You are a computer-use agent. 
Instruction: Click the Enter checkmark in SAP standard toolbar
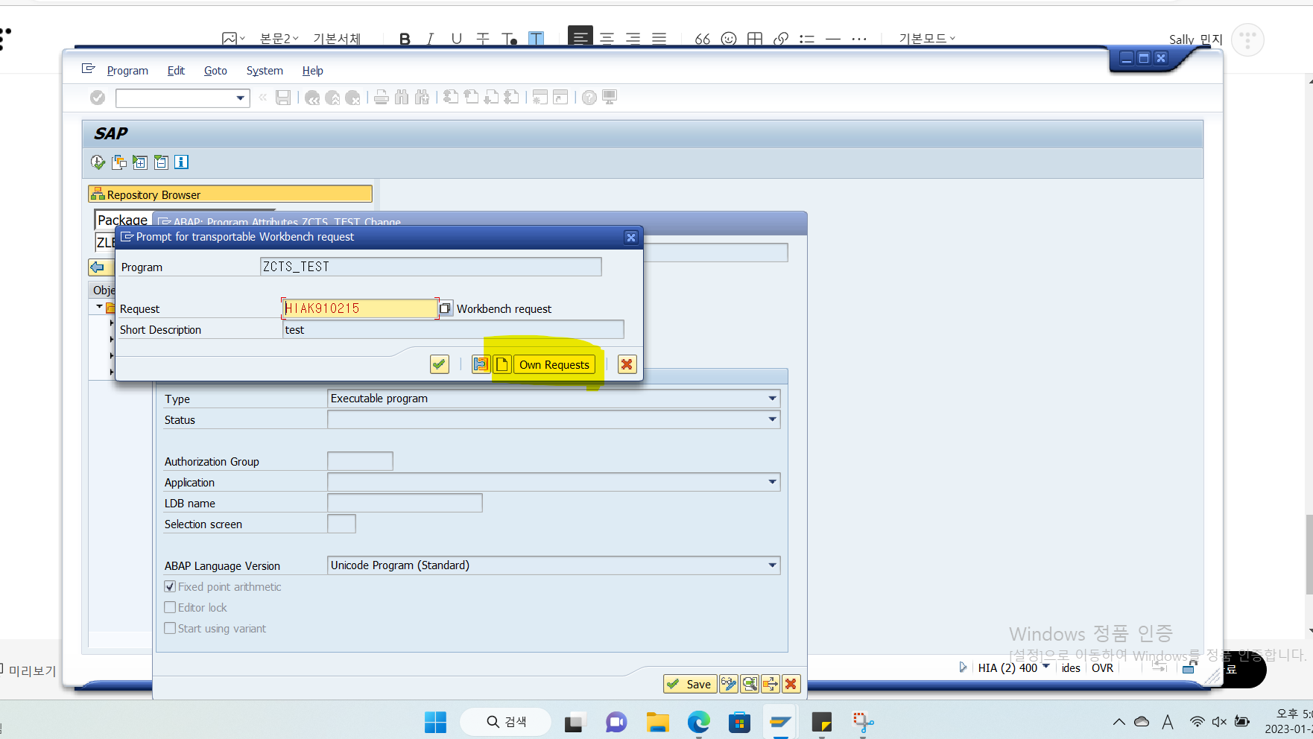[x=98, y=98]
